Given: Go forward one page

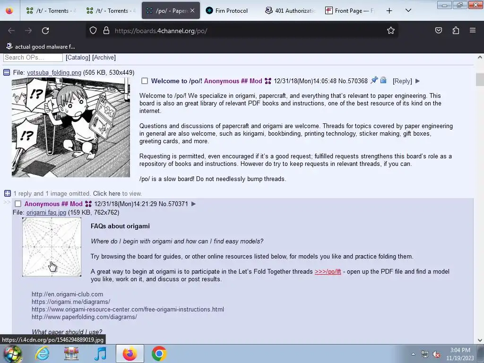Looking at the screenshot, I should pyautogui.click(x=28, y=31).
